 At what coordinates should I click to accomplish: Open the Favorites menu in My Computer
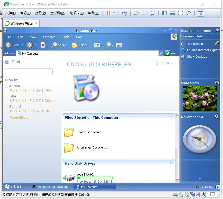pos(49,37)
